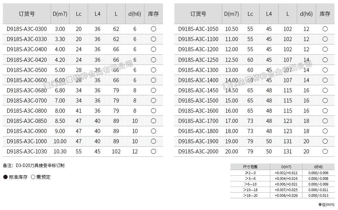The height and width of the screenshot is (210, 338).
Task: Click the 尺寸范围 header in tolerance table
Action: coord(250,167)
